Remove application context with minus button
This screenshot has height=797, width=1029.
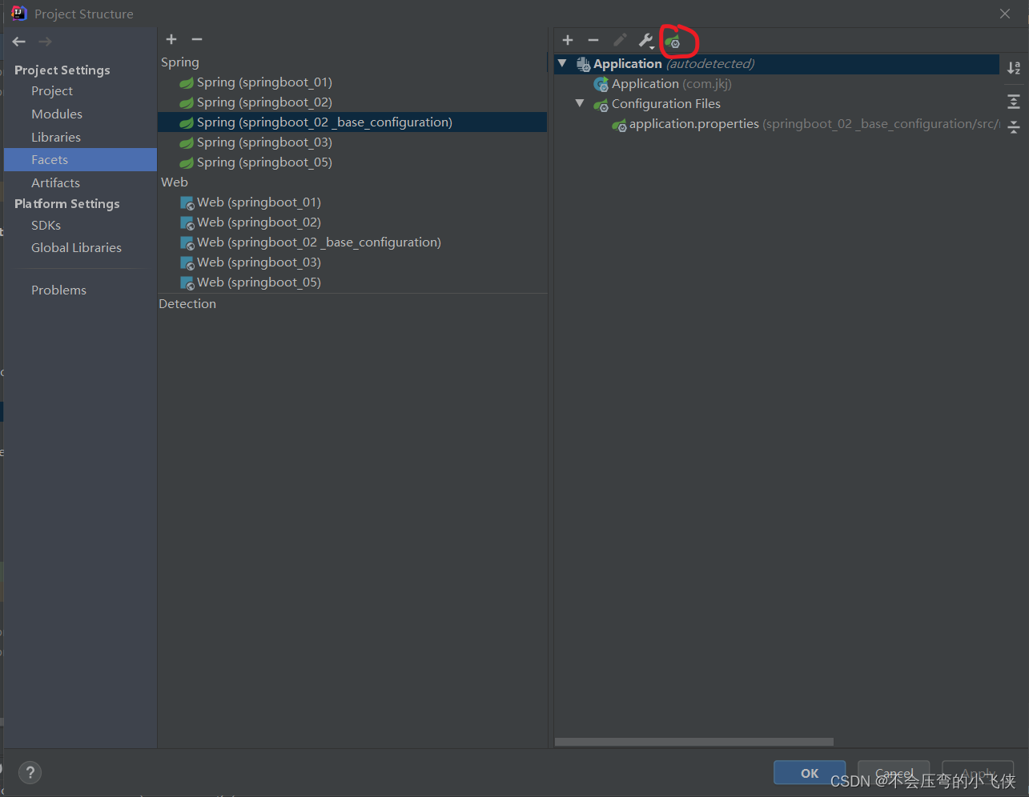[x=593, y=40]
